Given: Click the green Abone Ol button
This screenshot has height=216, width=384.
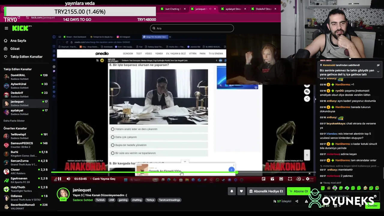Looking at the screenshot, I should [298, 191].
